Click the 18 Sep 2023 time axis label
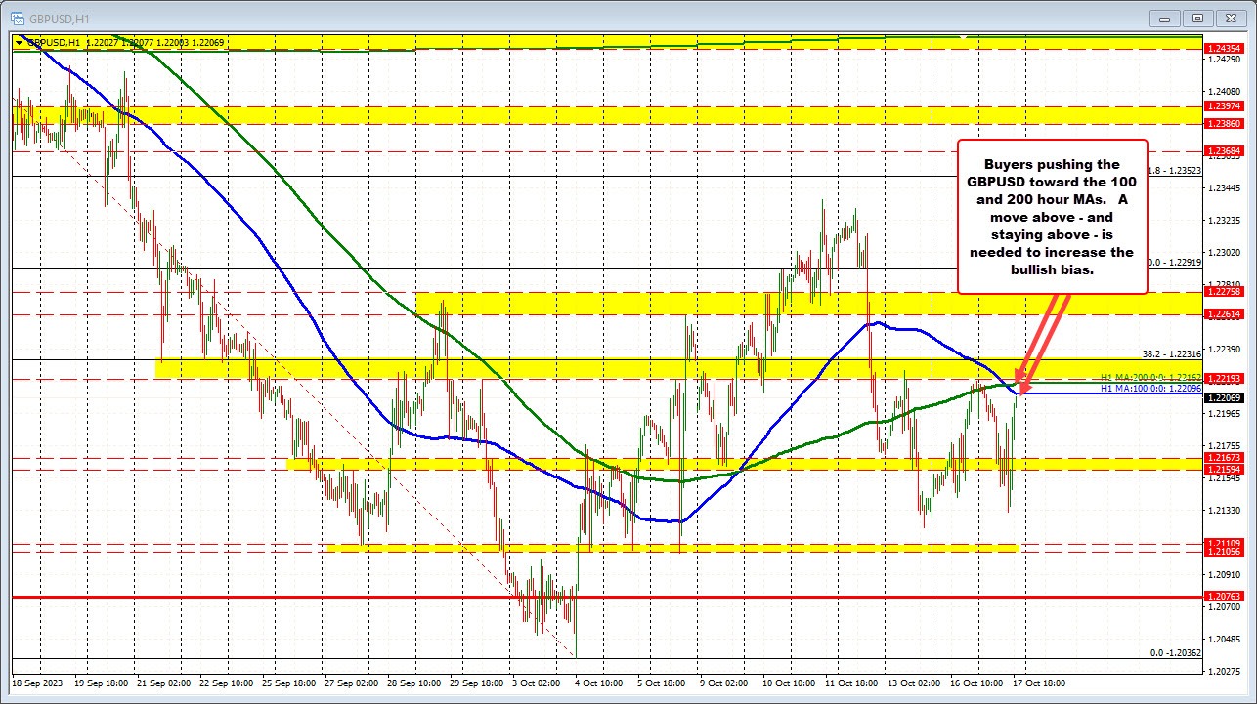The image size is (1257, 704). pos(37,683)
